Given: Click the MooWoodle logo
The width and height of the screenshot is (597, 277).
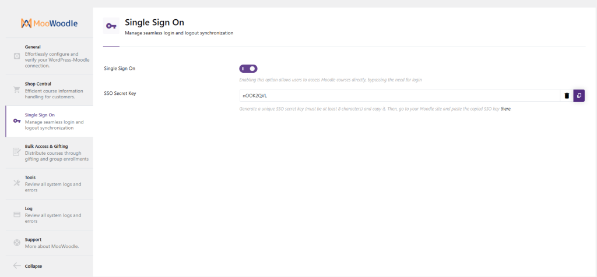Looking at the screenshot, I should 49,23.
